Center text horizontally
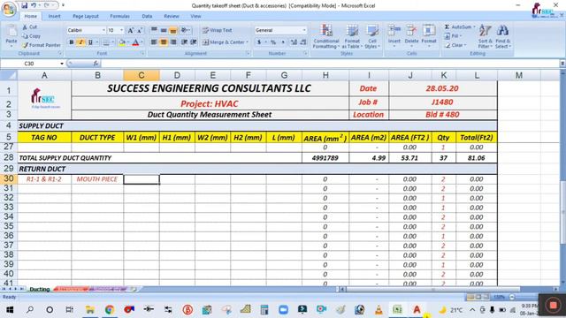This screenshot has height=318, width=566. click(164, 42)
